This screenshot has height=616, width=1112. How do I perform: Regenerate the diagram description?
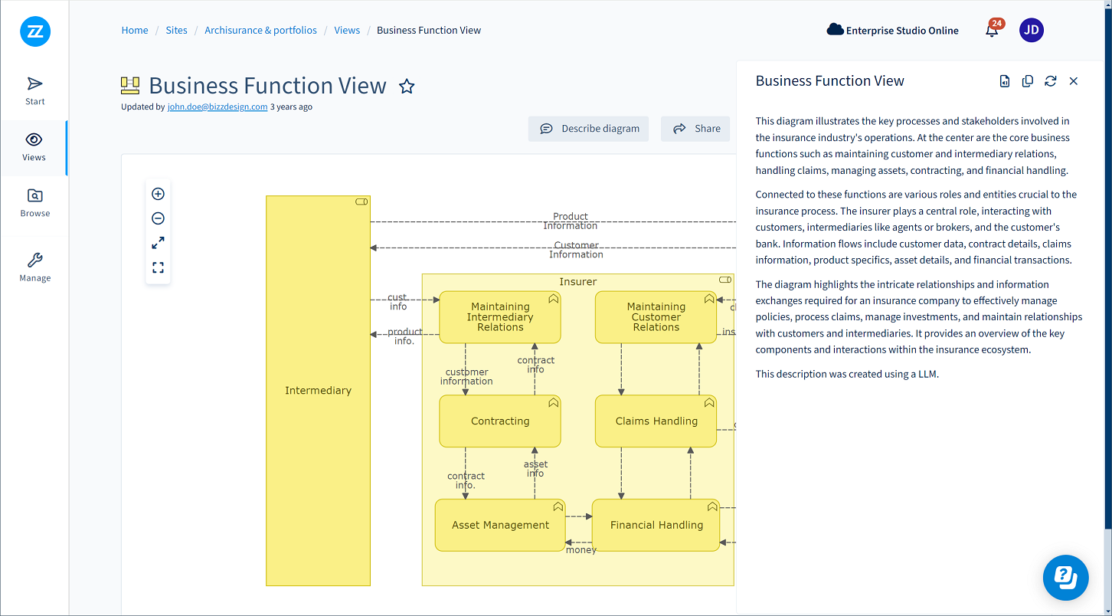[1051, 81]
